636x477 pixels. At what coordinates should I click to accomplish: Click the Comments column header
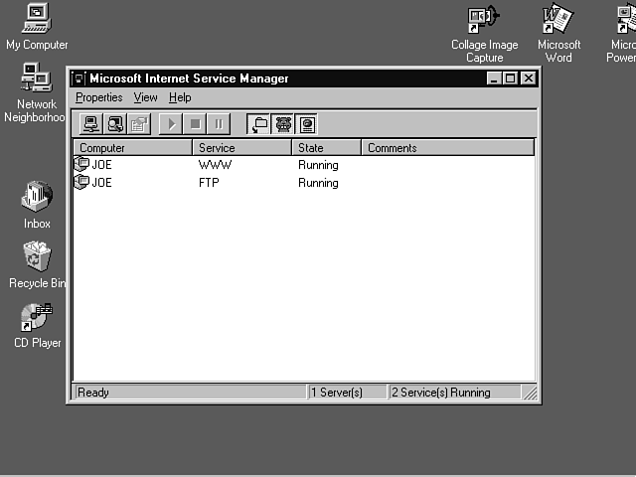click(x=447, y=148)
